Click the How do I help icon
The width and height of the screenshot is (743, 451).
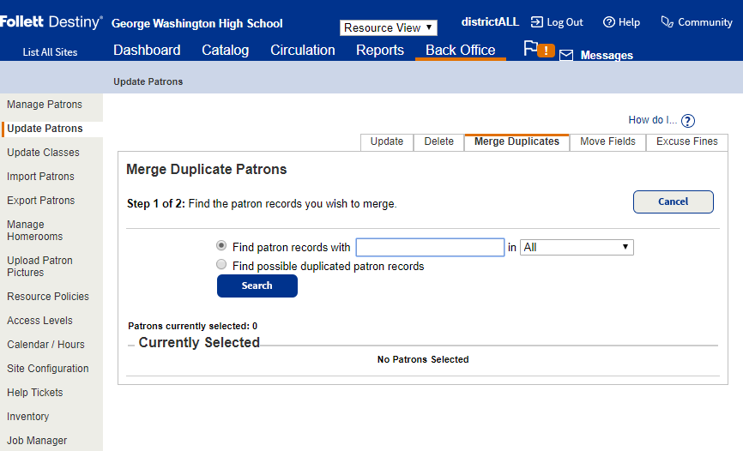[x=687, y=121]
